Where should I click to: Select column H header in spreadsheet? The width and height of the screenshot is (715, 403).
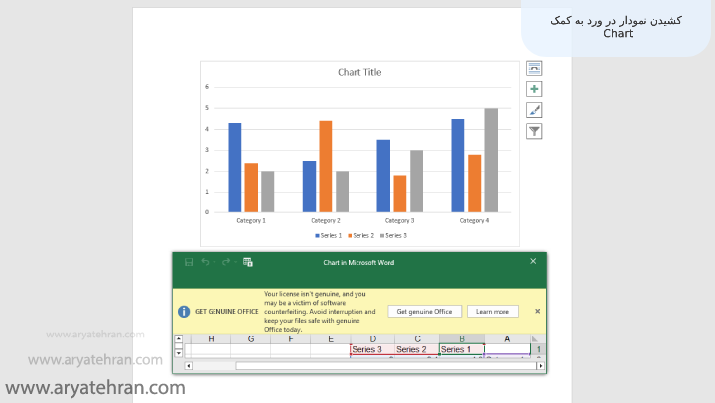(210, 339)
